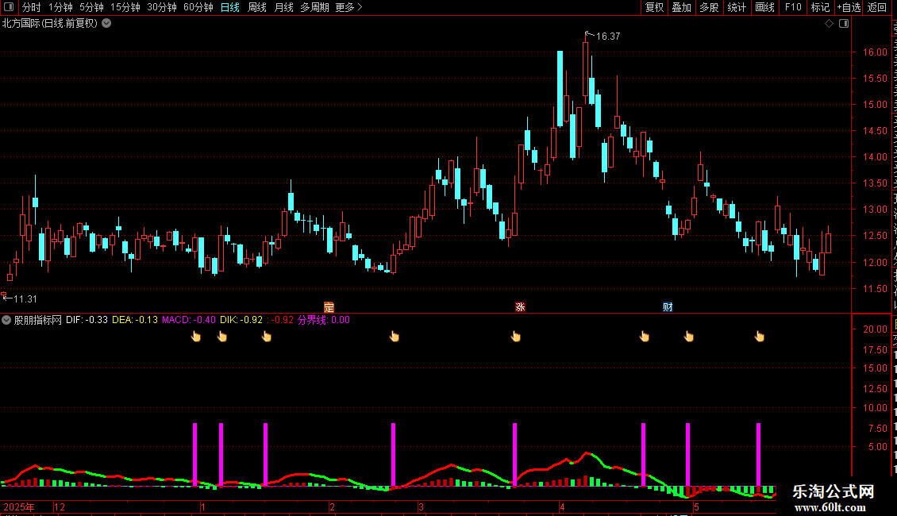Toggle the panel layout icon at top-left

point(9,7)
